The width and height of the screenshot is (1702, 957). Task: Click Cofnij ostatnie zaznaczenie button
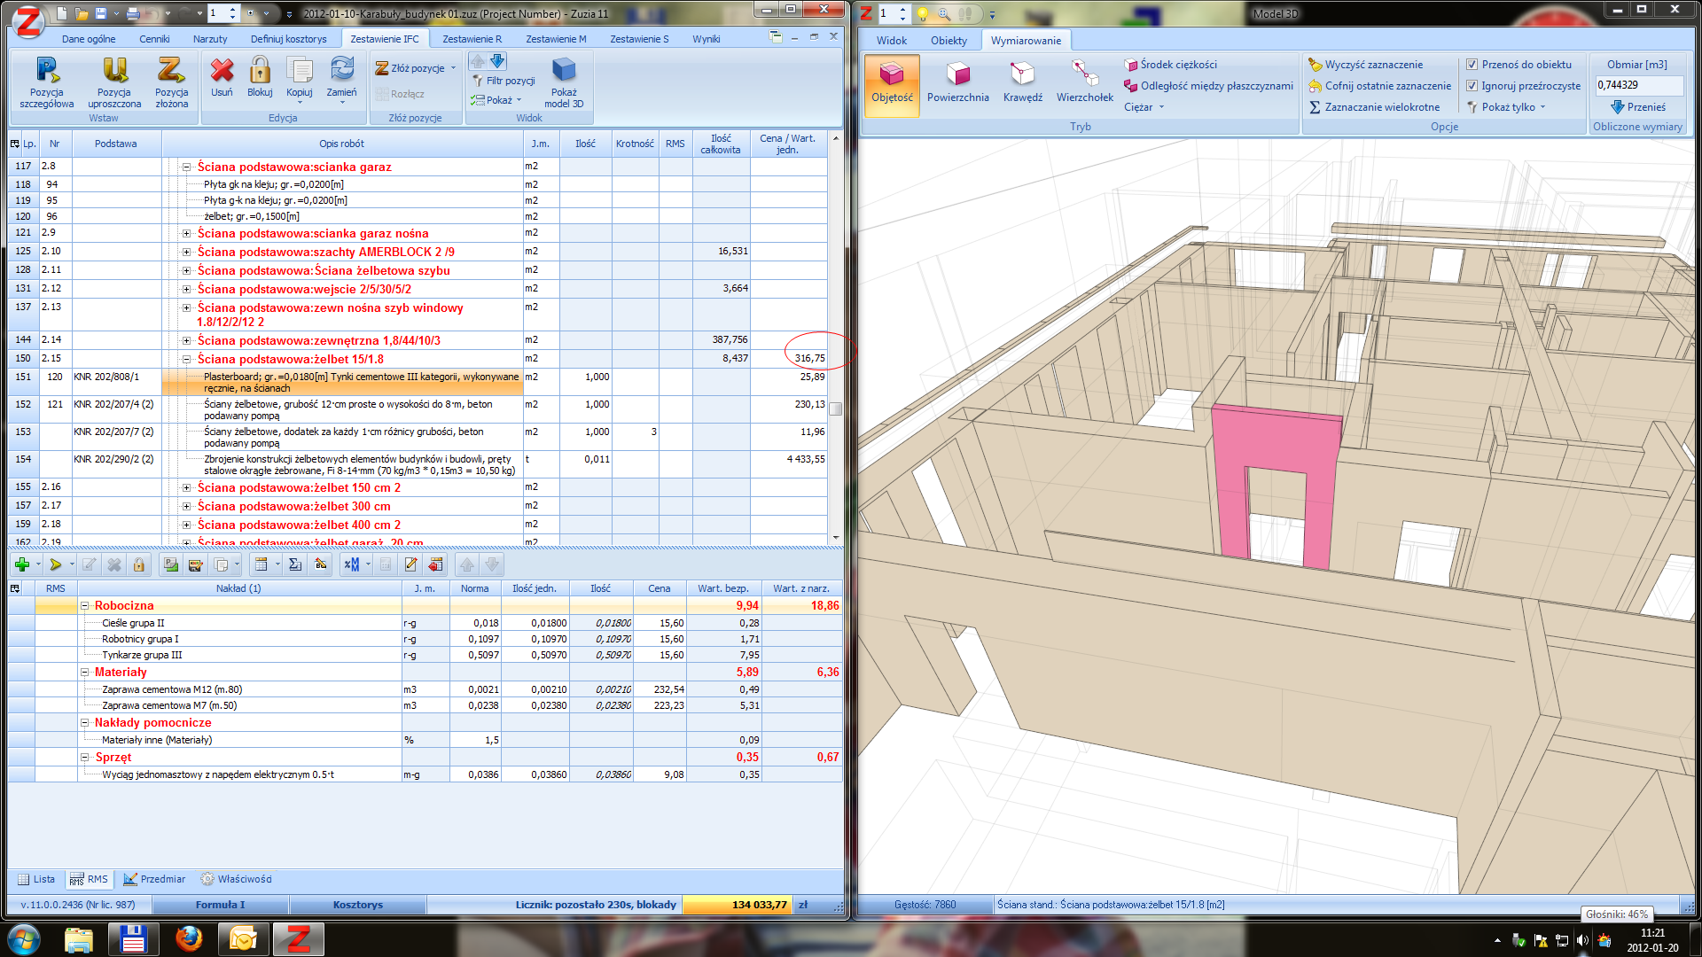click(1380, 86)
